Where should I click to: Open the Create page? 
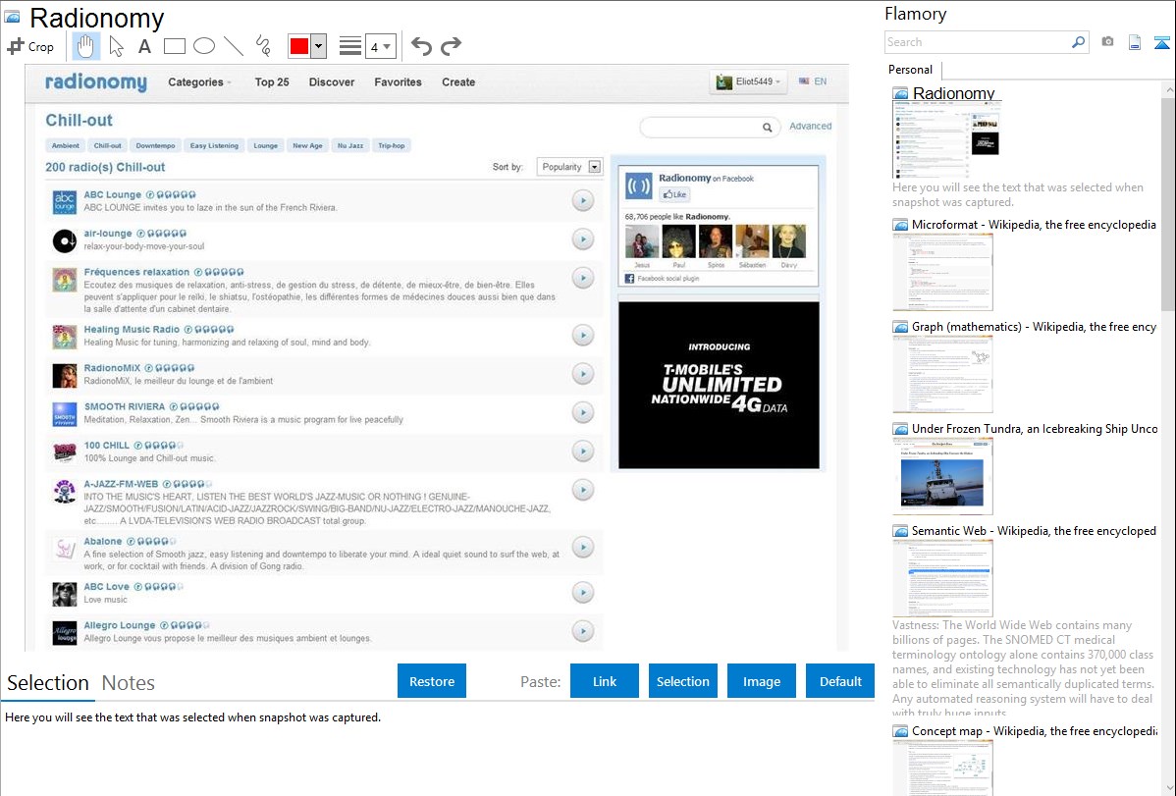tap(458, 82)
